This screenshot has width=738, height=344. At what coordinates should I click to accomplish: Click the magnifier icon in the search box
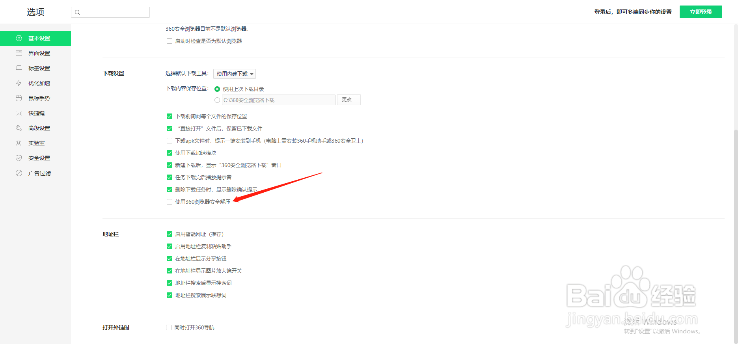click(x=77, y=12)
